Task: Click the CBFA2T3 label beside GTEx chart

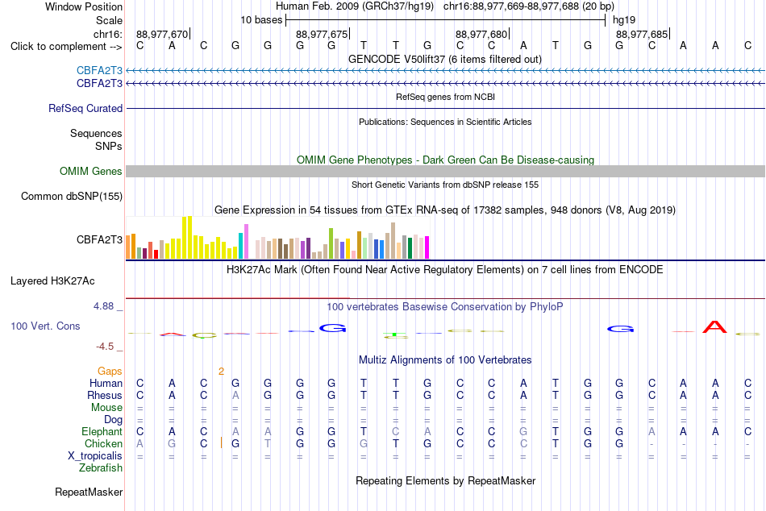Action: [99, 239]
